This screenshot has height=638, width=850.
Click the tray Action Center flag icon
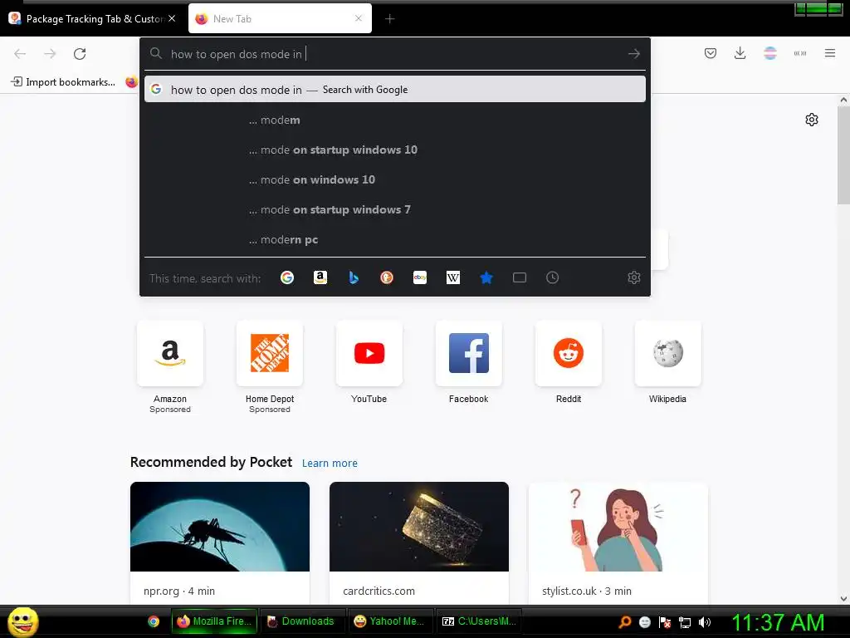[665, 622]
